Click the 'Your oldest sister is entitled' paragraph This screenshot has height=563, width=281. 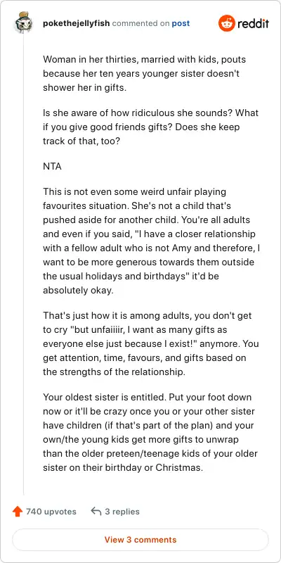[x=150, y=432]
